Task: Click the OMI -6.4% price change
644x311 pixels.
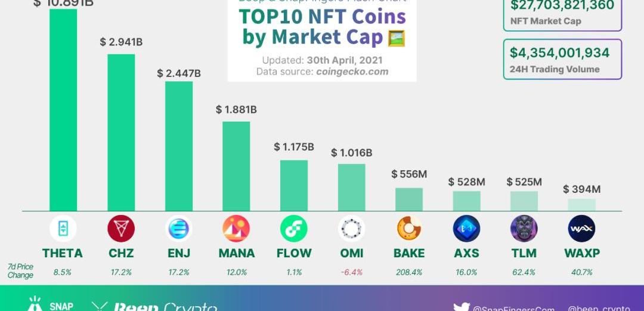Action: 351,272
